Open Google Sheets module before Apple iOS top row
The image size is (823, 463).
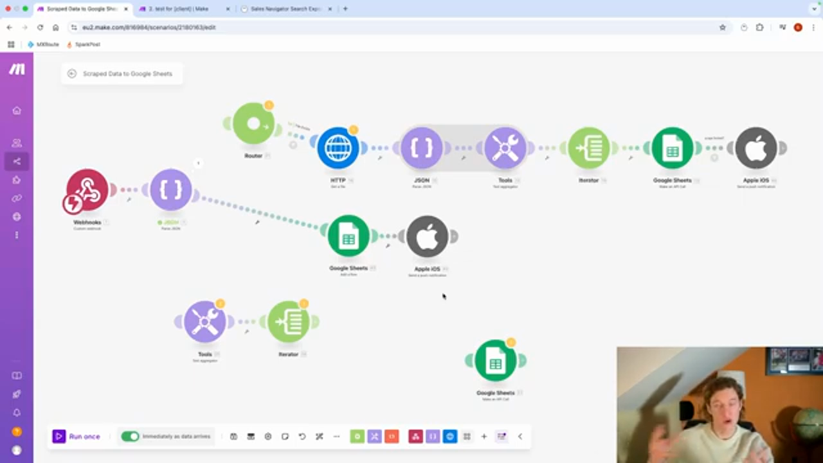[673, 148]
